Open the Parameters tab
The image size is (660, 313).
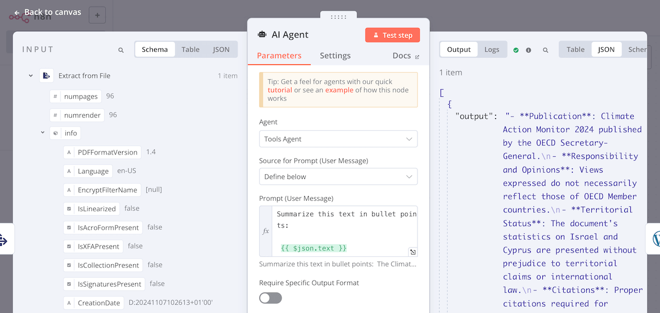coord(279,56)
